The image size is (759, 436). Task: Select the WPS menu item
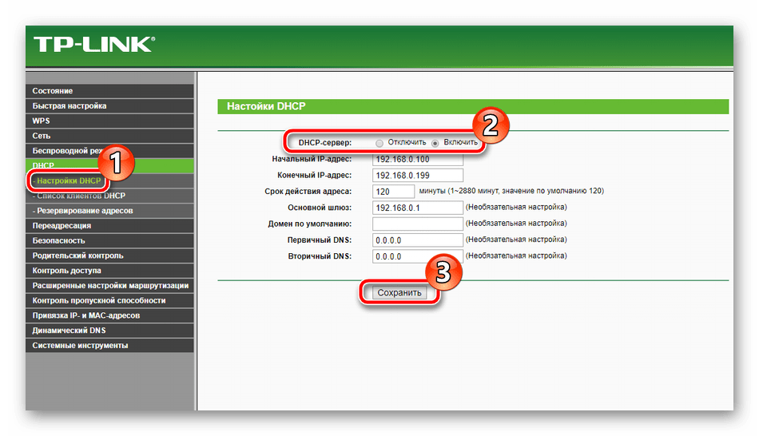tap(109, 121)
